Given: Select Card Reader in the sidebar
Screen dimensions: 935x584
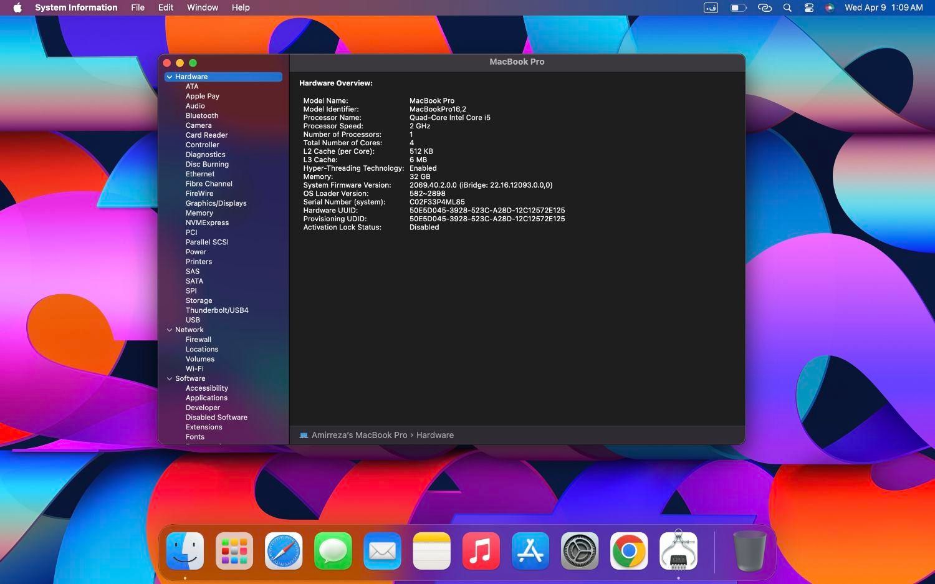Looking at the screenshot, I should 207,135.
